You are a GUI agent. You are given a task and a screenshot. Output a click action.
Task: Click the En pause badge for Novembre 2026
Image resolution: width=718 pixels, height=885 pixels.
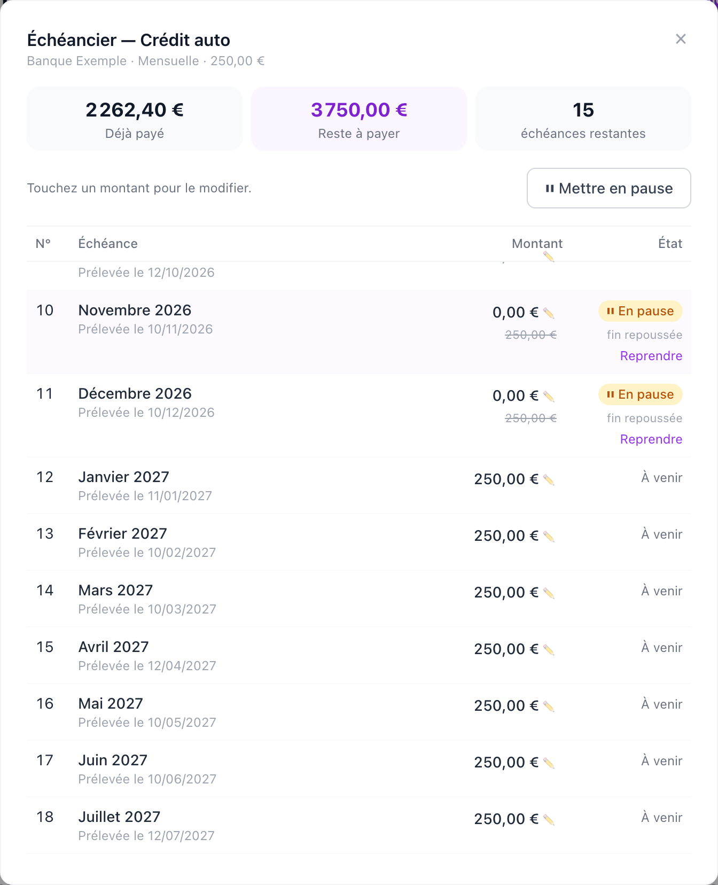tap(640, 311)
